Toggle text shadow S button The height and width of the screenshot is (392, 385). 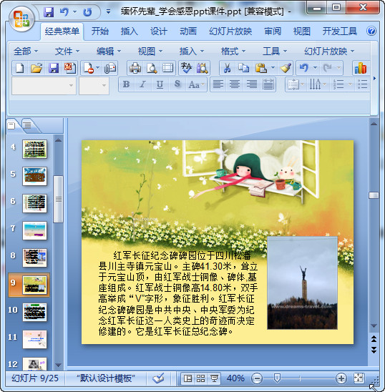(x=177, y=84)
